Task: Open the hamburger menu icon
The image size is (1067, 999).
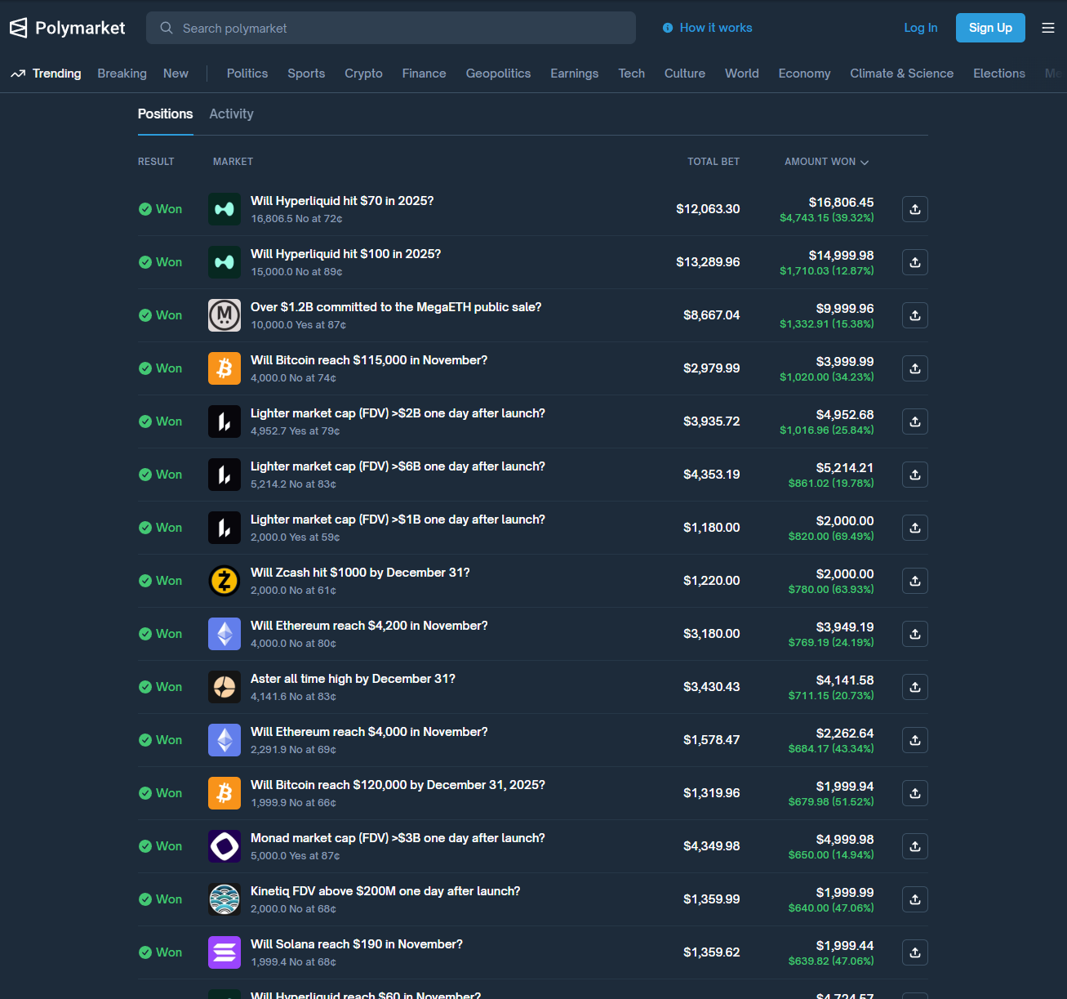Action: [1048, 28]
